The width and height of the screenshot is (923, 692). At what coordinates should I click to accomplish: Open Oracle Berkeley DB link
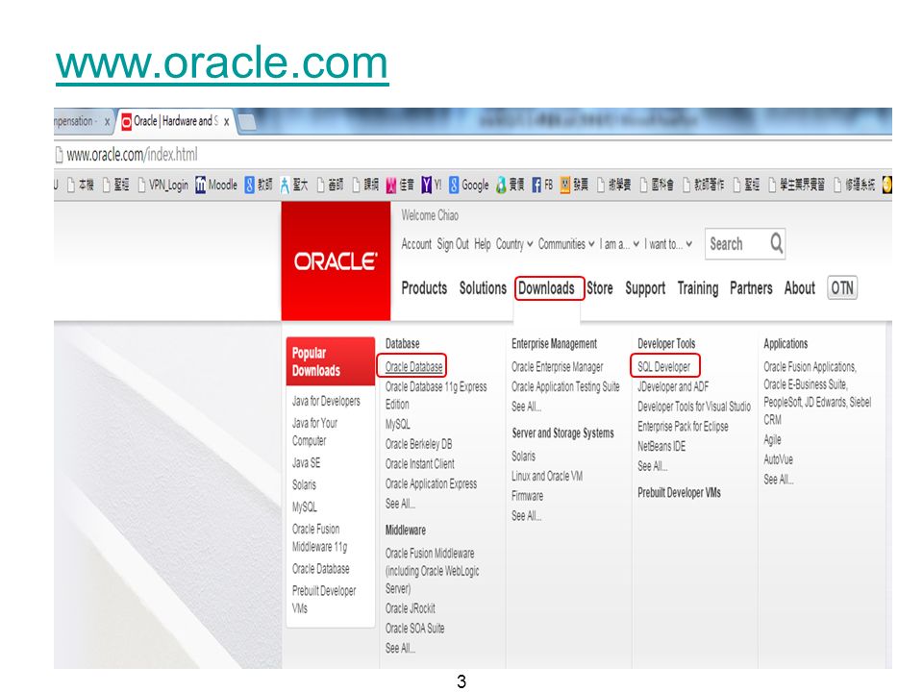click(x=418, y=444)
